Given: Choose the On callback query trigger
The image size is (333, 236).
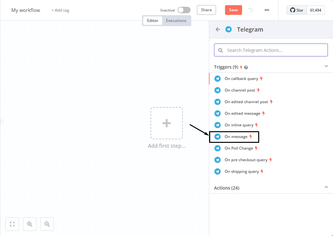Looking at the screenshot, I should (241, 79).
